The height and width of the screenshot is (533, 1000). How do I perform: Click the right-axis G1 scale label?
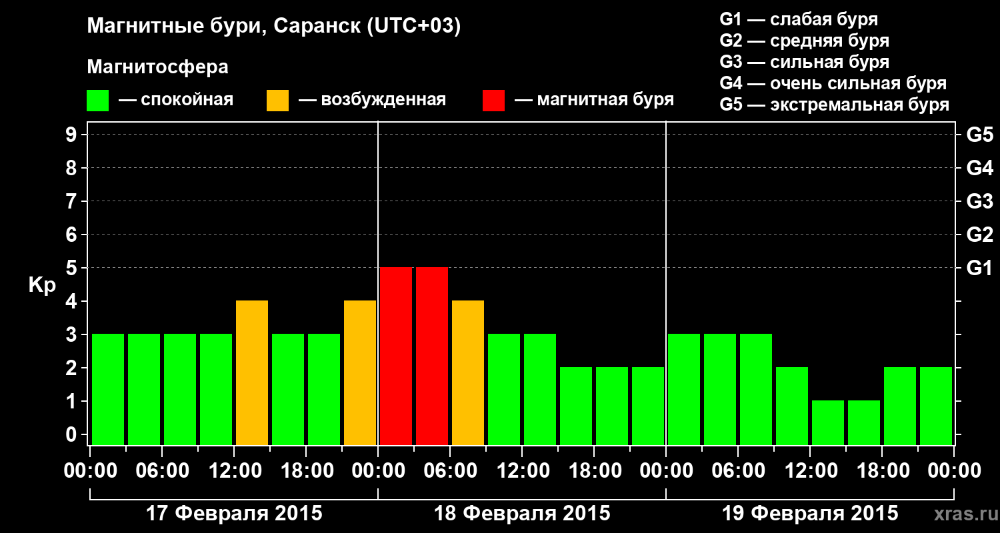click(979, 268)
